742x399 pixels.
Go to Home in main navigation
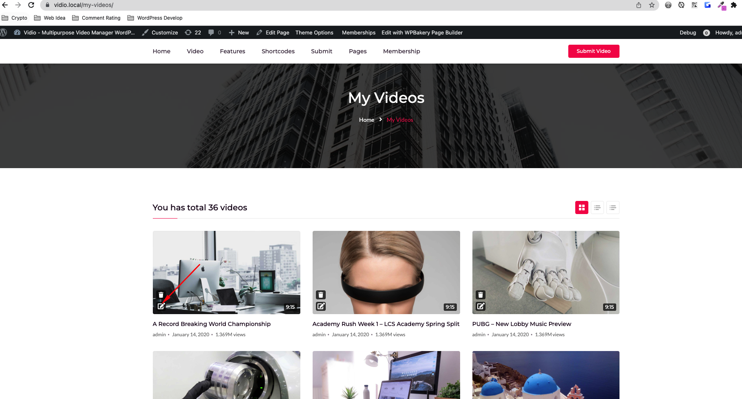161,51
